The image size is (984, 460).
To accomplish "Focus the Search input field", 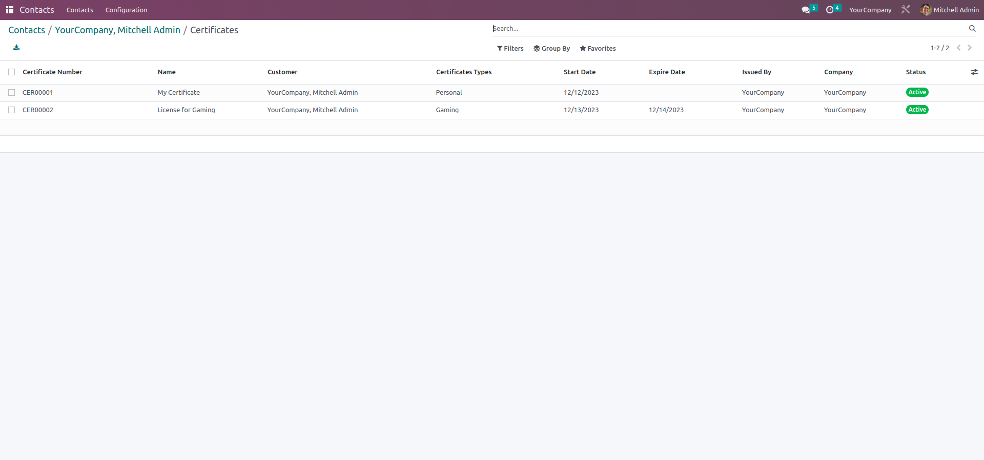I will point(730,29).
